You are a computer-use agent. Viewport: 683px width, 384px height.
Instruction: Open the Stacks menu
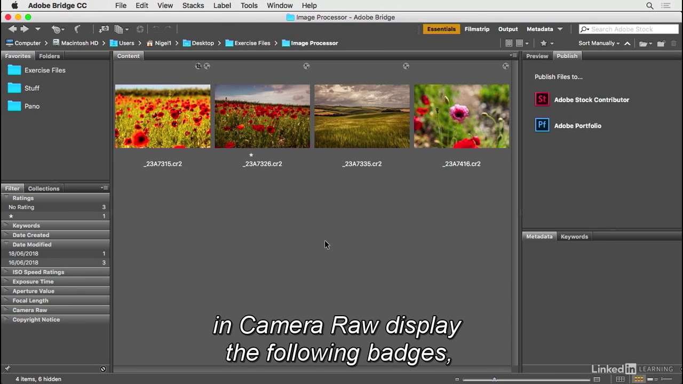point(193,5)
